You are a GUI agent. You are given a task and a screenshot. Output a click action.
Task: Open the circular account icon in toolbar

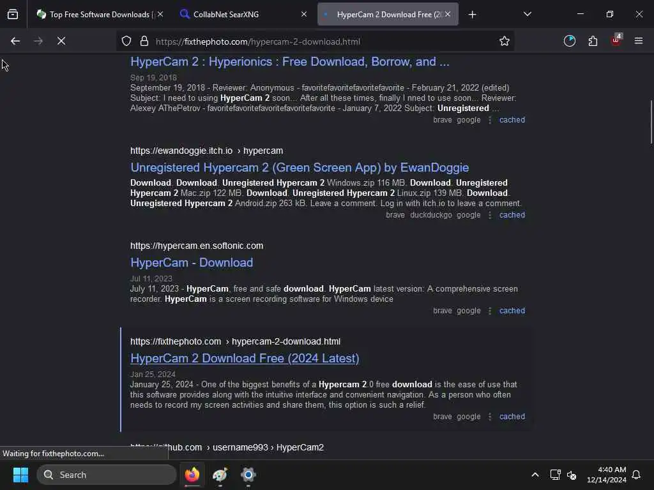pos(569,41)
